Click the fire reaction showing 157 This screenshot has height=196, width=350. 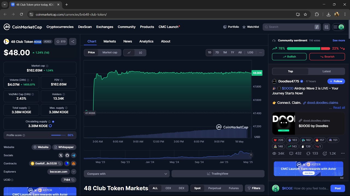click(x=320, y=140)
